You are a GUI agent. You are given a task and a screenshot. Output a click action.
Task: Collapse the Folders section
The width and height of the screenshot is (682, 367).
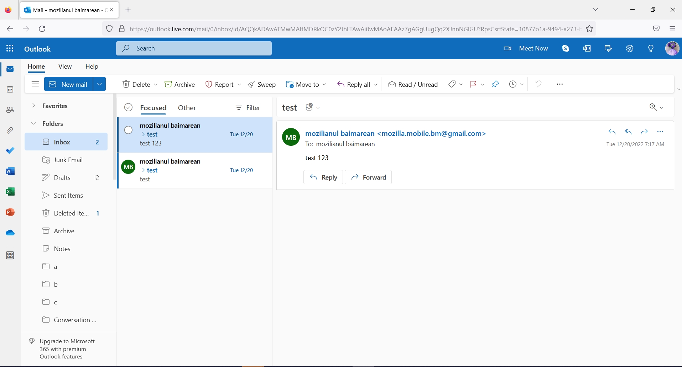click(33, 123)
